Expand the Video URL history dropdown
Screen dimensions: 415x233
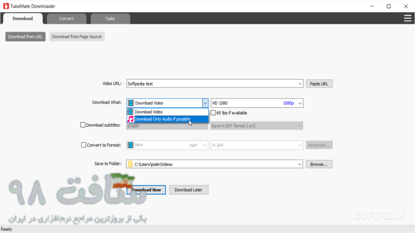click(x=299, y=84)
